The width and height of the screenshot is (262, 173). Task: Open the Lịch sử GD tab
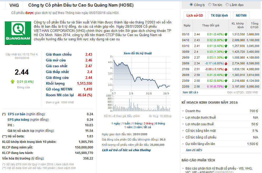click(x=195, y=16)
